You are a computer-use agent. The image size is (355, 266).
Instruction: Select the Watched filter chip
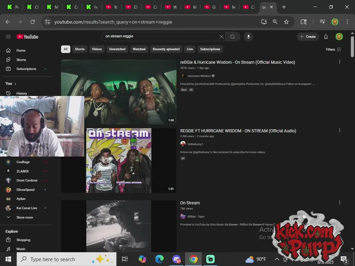click(139, 49)
